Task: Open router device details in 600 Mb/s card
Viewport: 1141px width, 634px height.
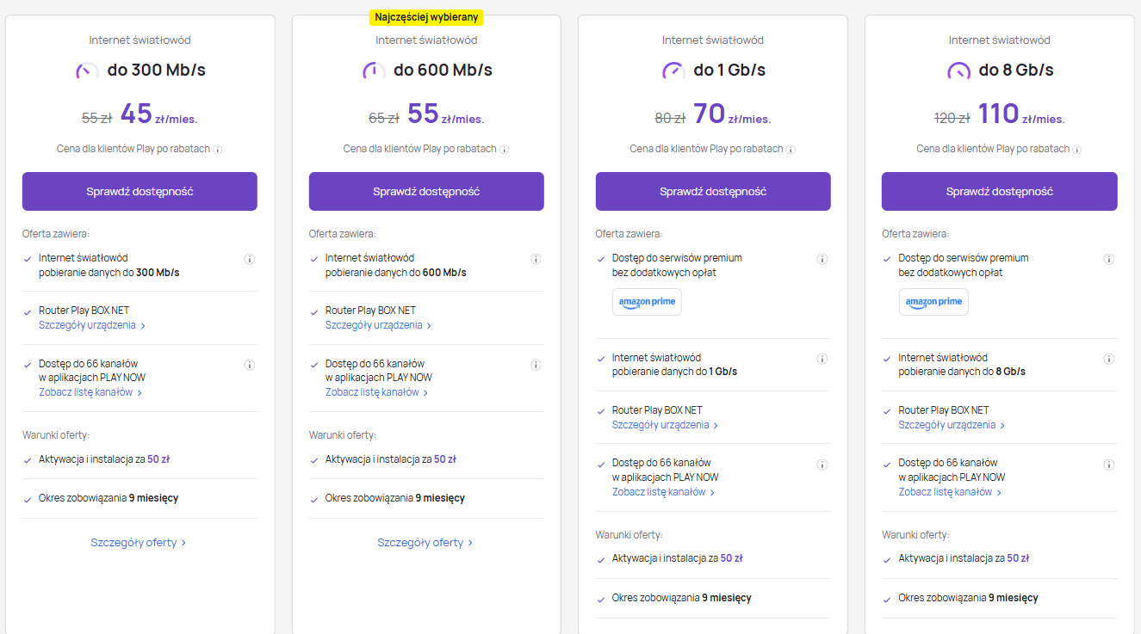Action: tap(379, 325)
